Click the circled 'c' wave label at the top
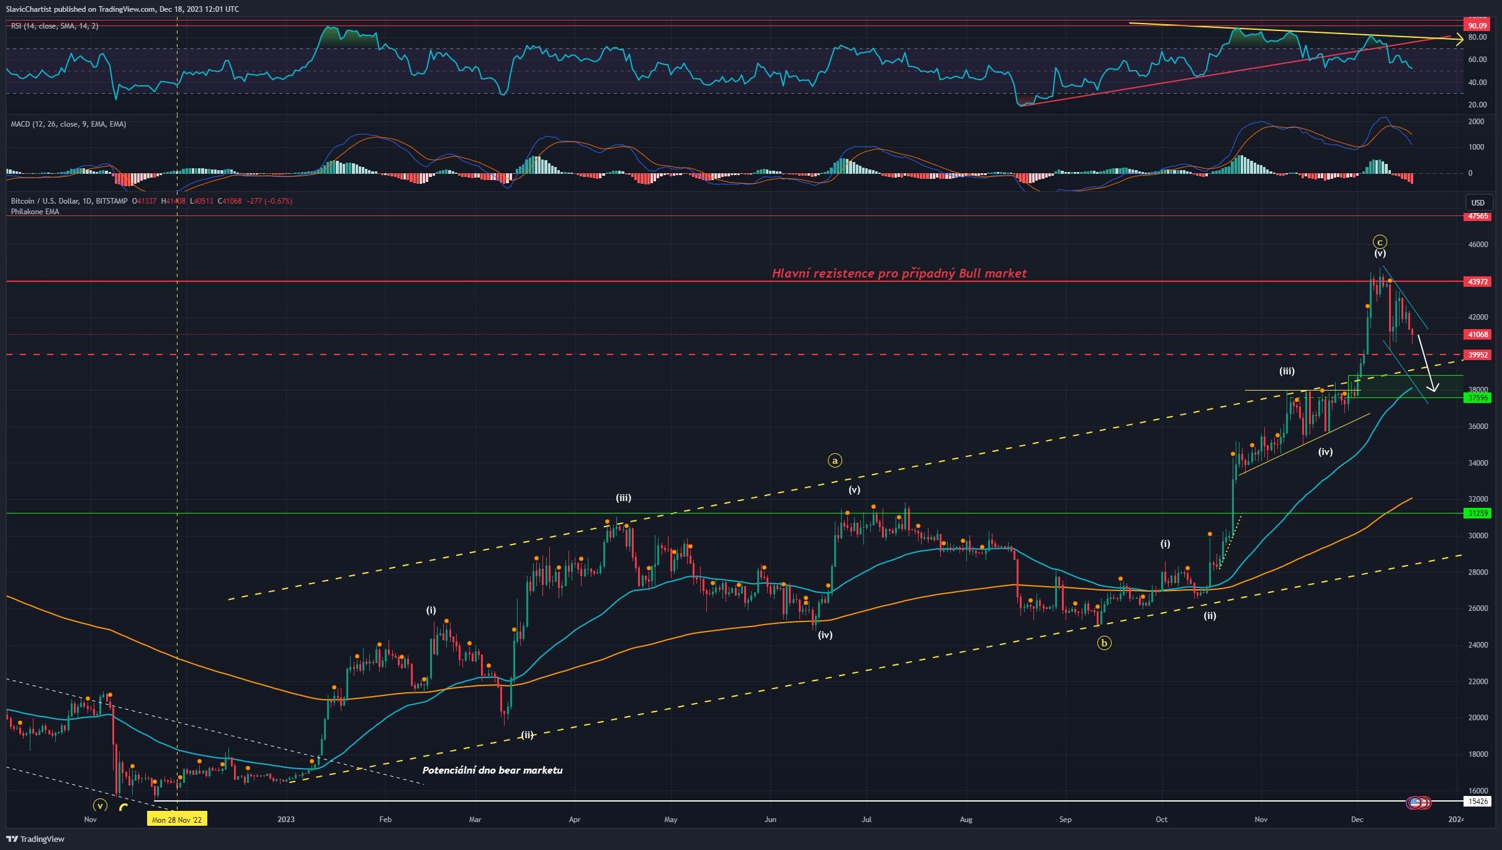 point(1380,242)
